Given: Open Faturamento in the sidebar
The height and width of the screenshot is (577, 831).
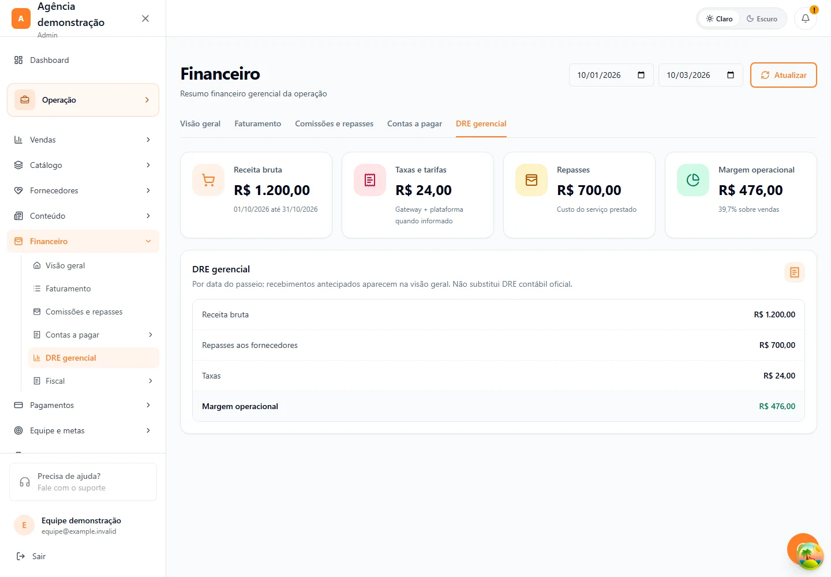Looking at the screenshot, I should (93, 288).
